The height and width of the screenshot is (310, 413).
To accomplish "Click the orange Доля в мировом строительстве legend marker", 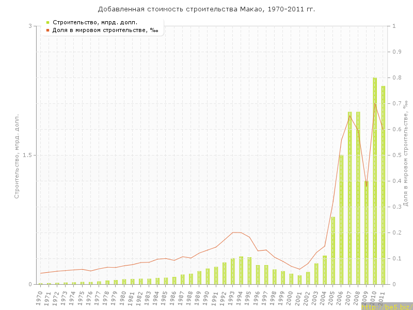I will tap(47, 30).
